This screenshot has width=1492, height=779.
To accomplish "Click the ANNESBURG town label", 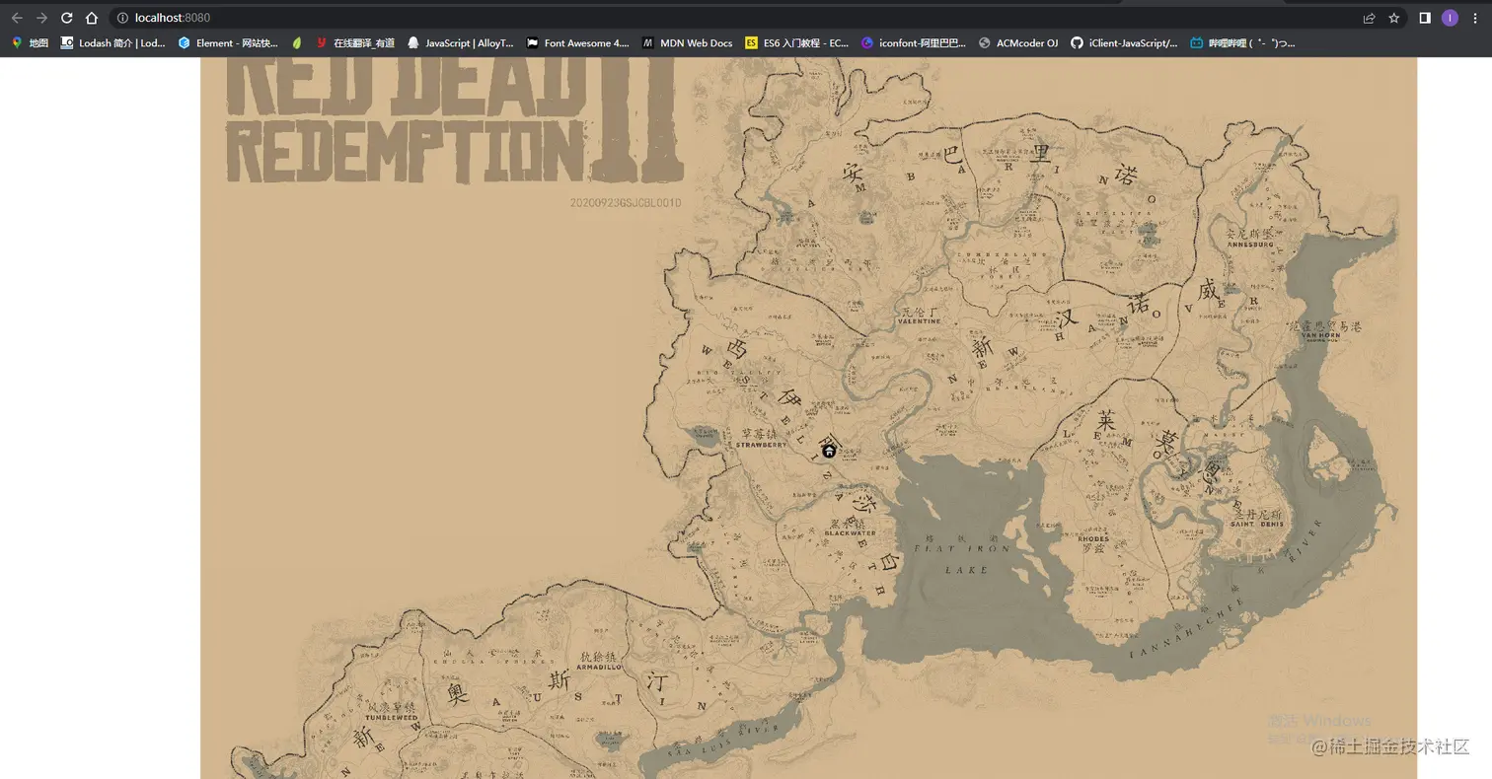I will point(1249,245).
